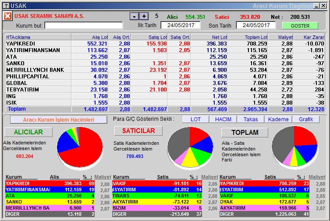
Task: Edit the Son Tarih date field
Action: (x=256, y=25)
